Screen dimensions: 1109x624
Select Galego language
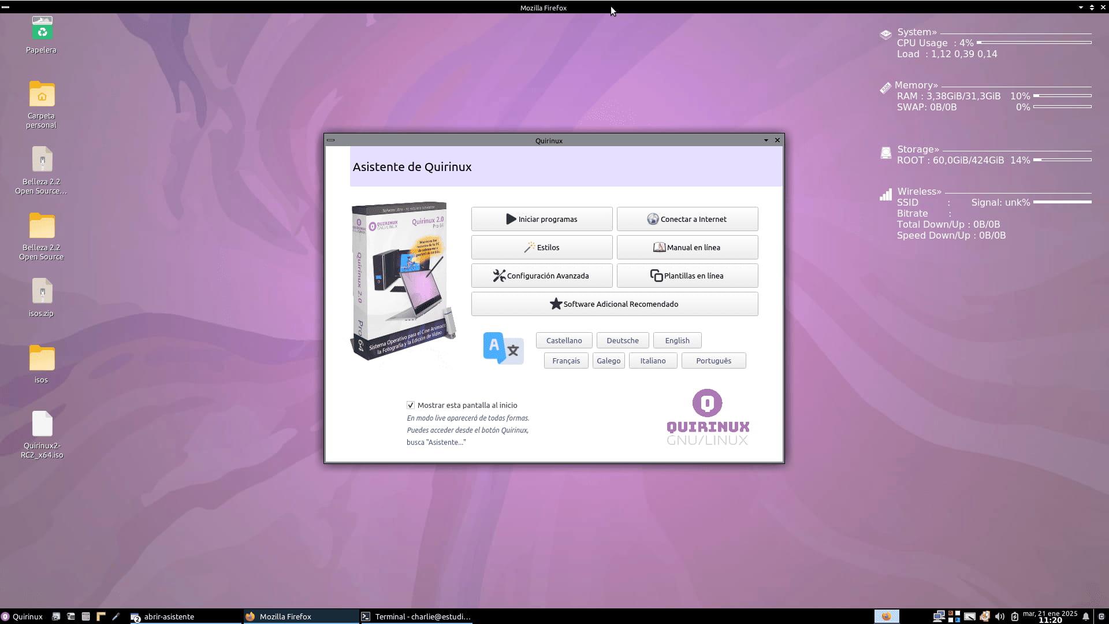609,361
